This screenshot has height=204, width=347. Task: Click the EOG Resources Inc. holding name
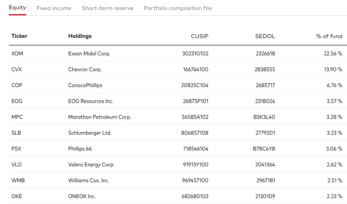pos(91,101)
